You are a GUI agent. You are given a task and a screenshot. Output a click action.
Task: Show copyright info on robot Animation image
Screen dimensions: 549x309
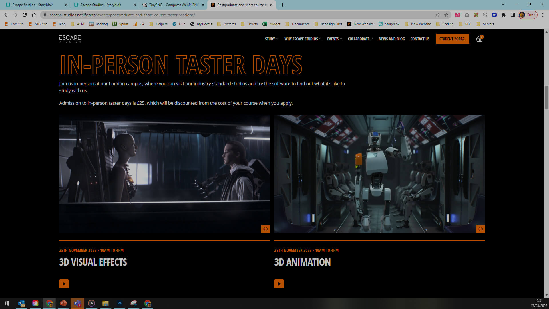point(481,229)
